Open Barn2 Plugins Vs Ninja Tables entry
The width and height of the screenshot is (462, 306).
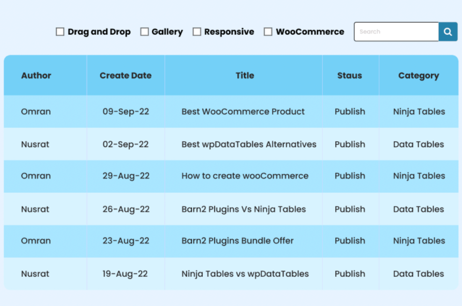[x=244, y=209]
